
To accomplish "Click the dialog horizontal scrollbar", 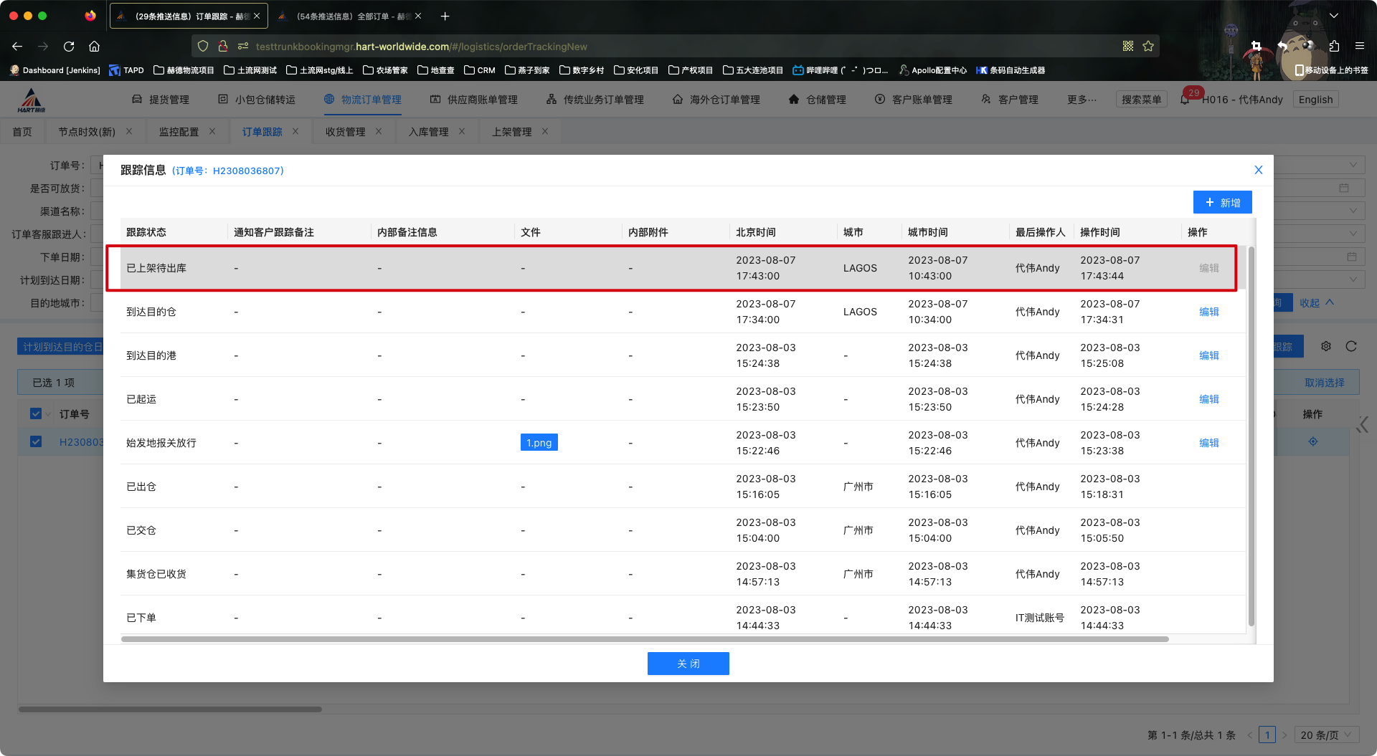I will click(644, 638).
